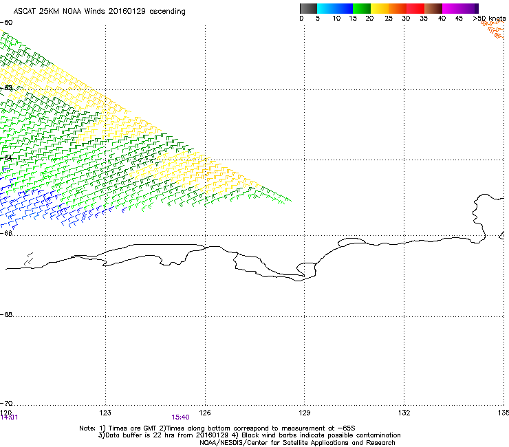Screen dimensions: 509x447
Task: Click the chart title 'ASCAT 25KM NOAA Winds 20160129 ascending'
Action: 99,12
